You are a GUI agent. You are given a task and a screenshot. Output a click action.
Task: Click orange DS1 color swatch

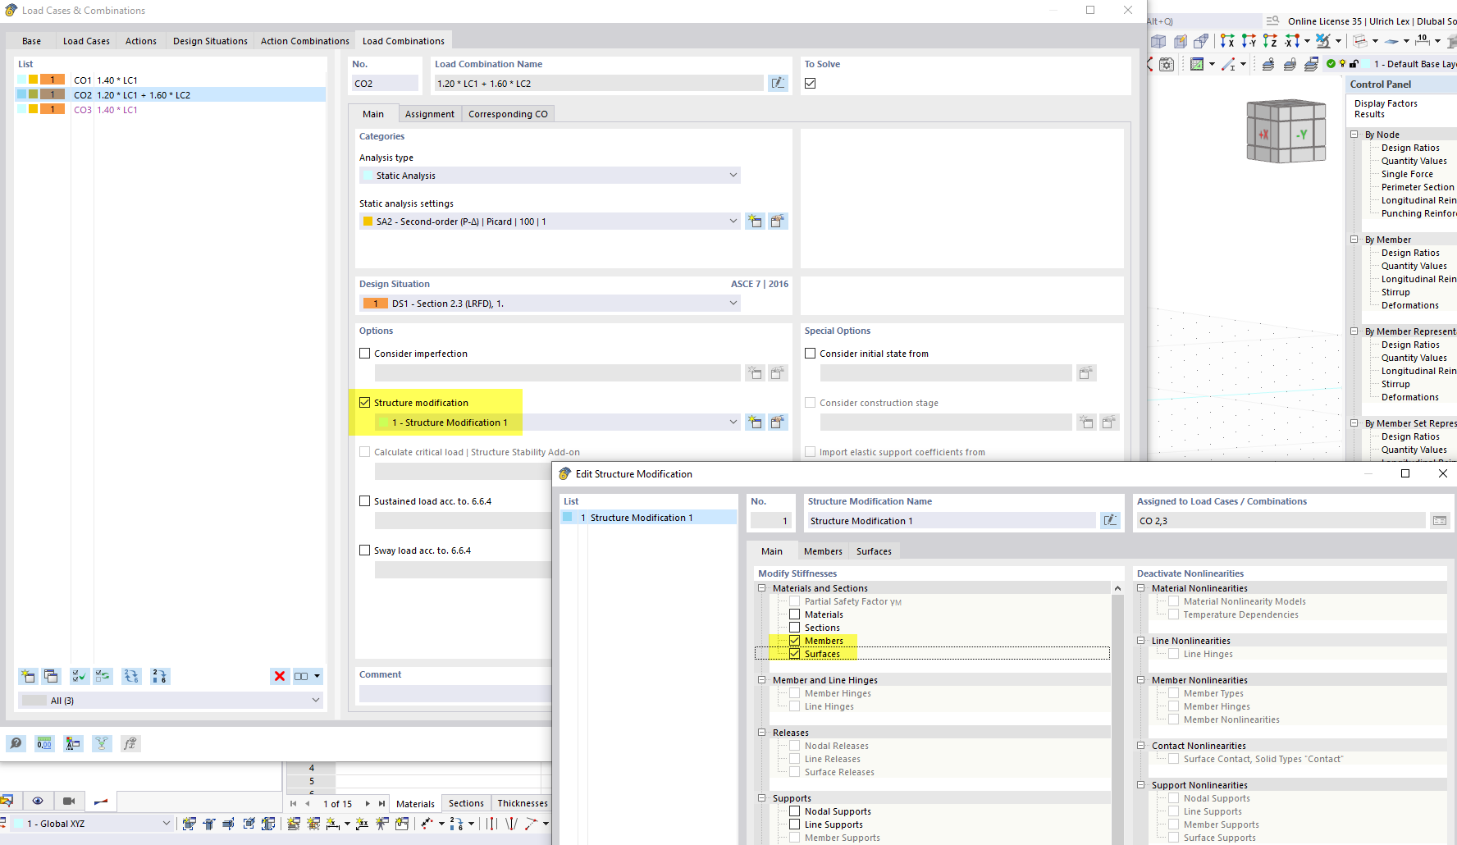376,304
